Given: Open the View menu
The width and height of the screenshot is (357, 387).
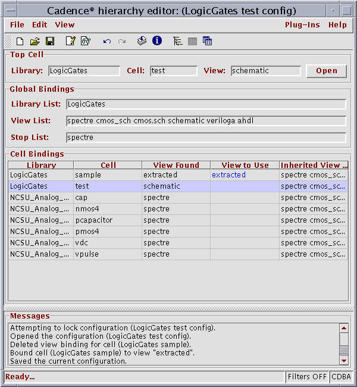Looking at the screenshot, I should pyautogui.click(x=65, y=24).
